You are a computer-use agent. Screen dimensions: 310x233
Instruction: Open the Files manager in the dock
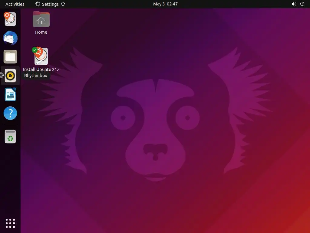click(10, 57)
